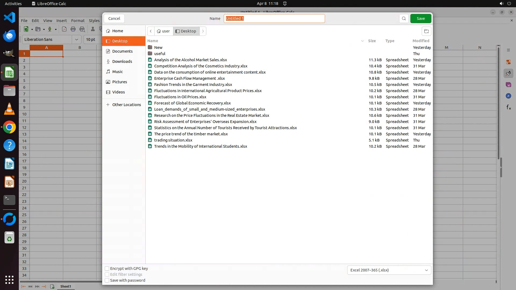The image size is (516, 290).
Task: Toggle the Edit filter settings checkbox
Action: click(107, 274)
